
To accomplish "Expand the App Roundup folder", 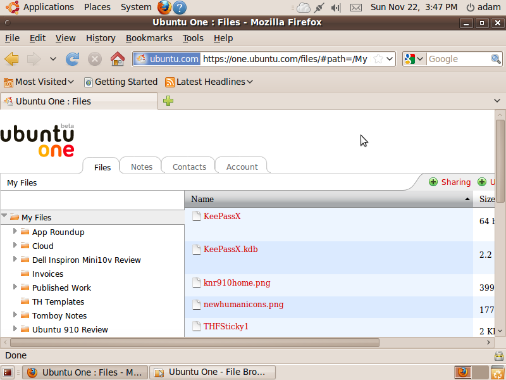I will 15,231.
